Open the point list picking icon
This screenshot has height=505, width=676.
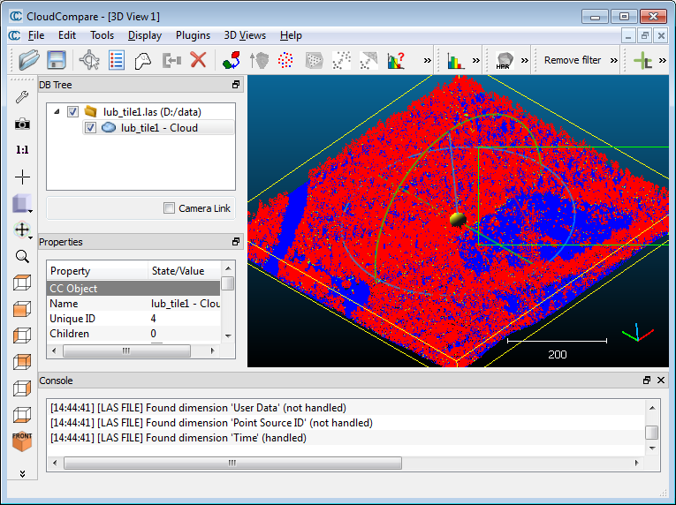pyautogui.click(x=117, y=60)
